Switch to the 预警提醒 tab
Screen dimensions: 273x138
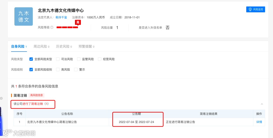(x=86, y=47)
